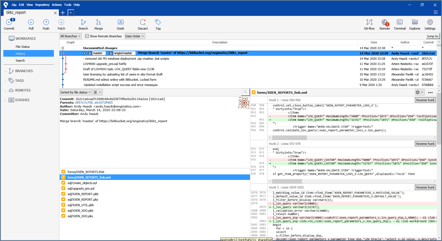The width and height of the screenshot is (442, 241).
Task: Click the search magnifier in file list
Action: (x=245, y=92)
